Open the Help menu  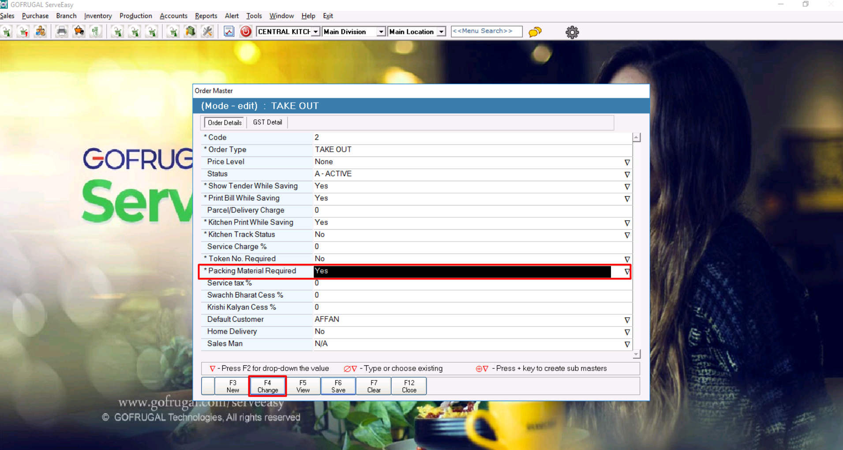point(308,16)
